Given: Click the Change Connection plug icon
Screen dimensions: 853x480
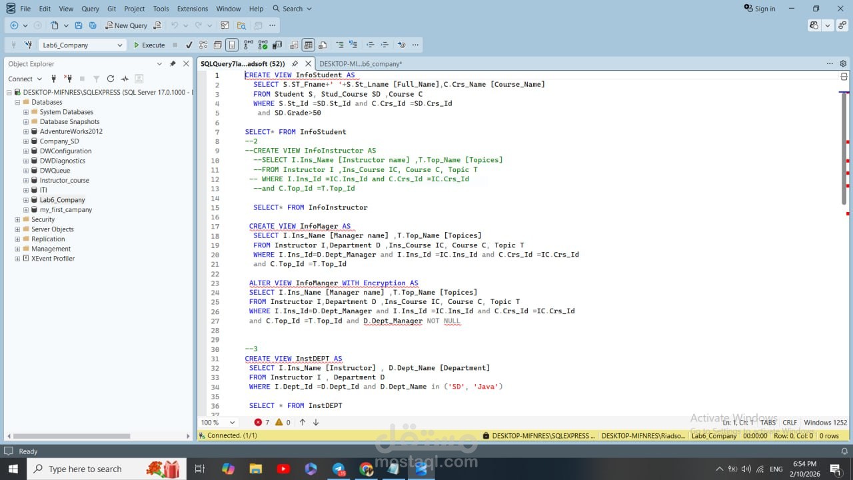Looking at the screenshot, I should point(28,45).
